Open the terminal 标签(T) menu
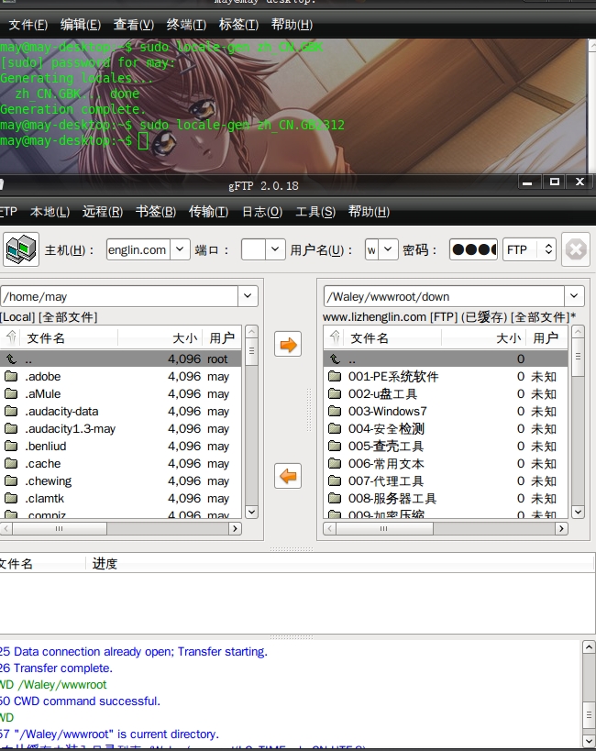Screen dimensions: 596x751 tap(238, 25)
